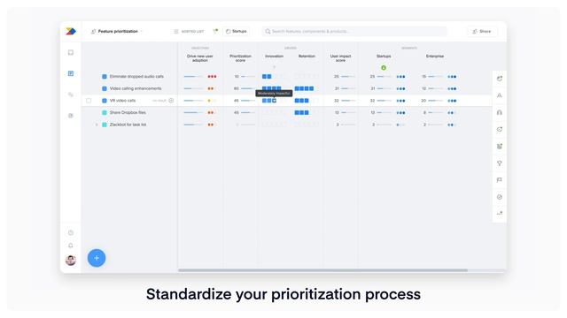Open 'Share Dropbox files' feature
Screen dimensions: 567x318
tap(128, 112)
